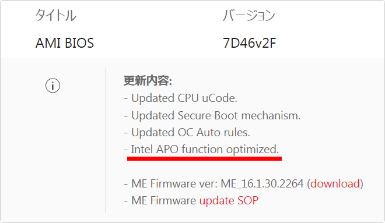Click the Updated OC Auto rules line
The width and height of the screenshot is (385, 223).
(x=187, y=132)
